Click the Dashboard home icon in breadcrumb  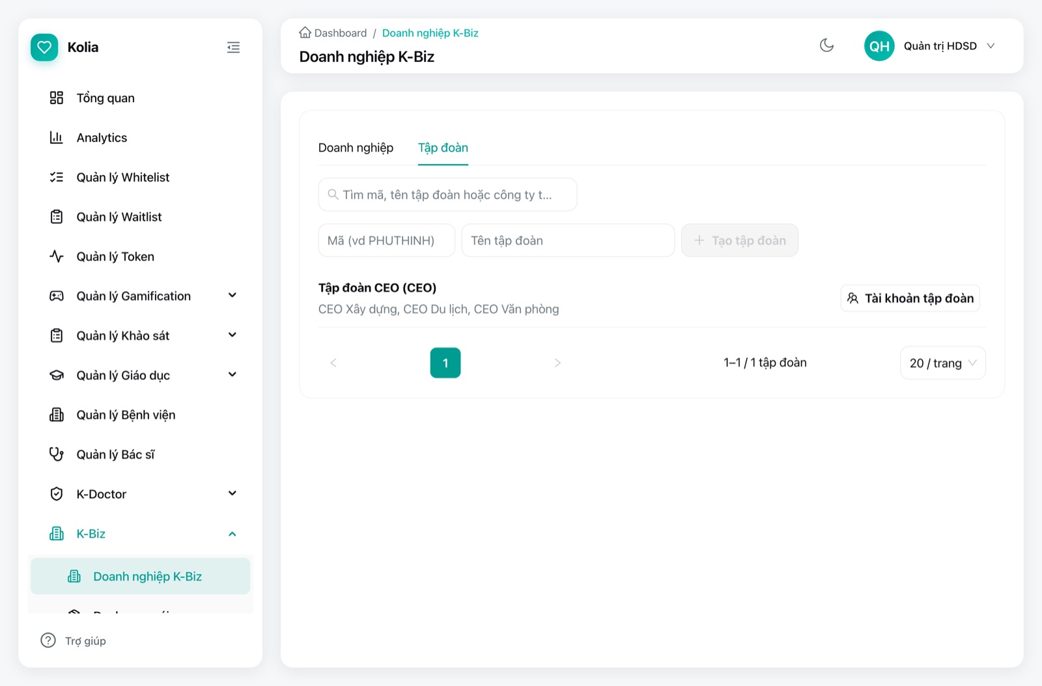point(305,33)
